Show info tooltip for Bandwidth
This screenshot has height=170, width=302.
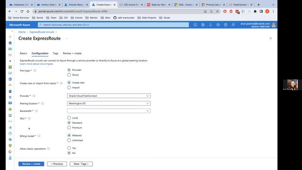36,111
